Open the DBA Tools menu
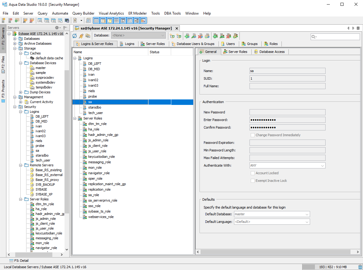Image resolution: width=363 pixels, height=270 pixels. point(173,13)
